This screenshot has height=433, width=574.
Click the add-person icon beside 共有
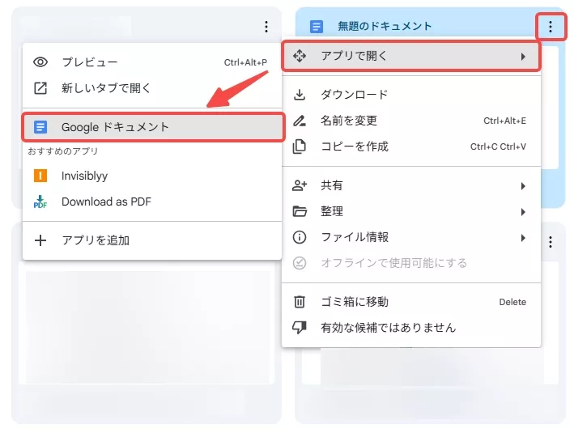click(300, 185)
